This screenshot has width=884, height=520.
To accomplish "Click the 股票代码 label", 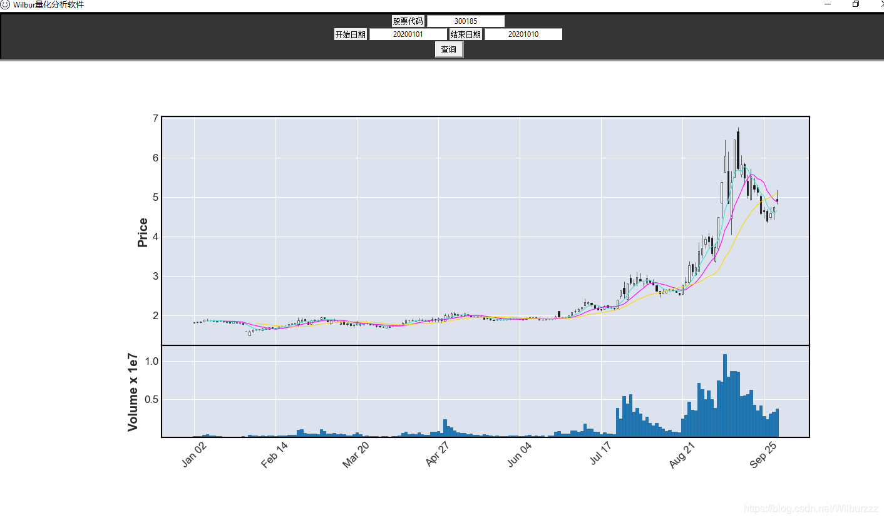I will [408, 21].
